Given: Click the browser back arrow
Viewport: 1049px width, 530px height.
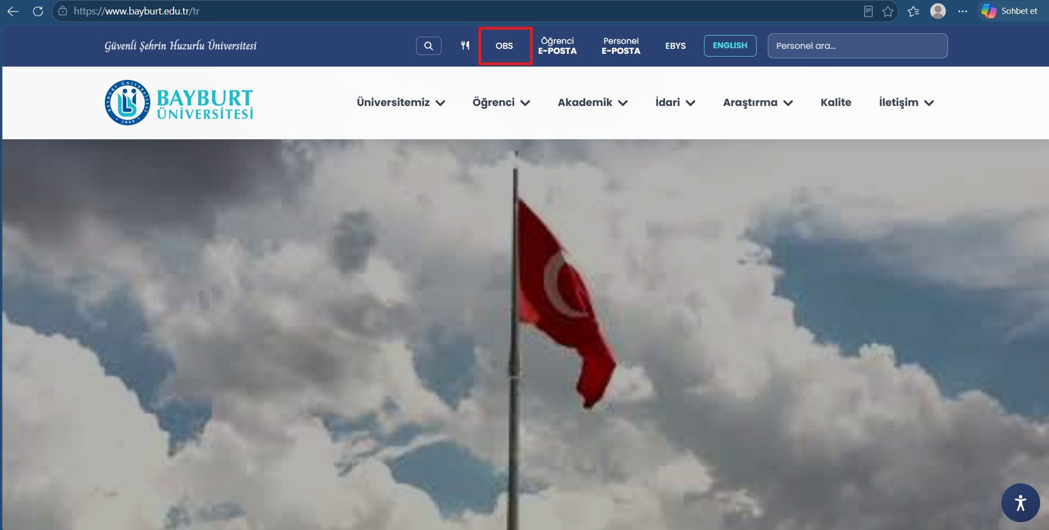Looking at the screenshot, I should coord(13,11).
